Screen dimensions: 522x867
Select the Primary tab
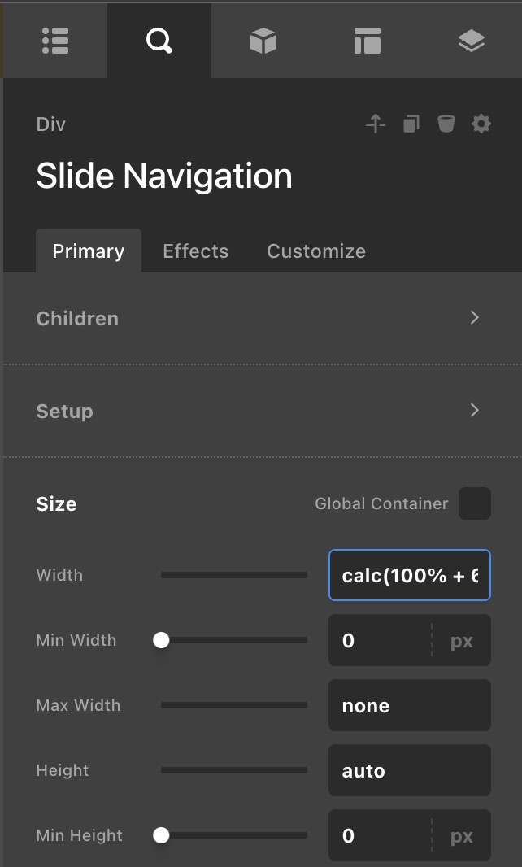[x=88, y=251]
